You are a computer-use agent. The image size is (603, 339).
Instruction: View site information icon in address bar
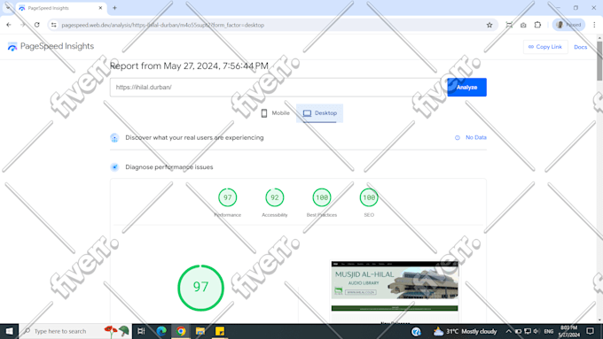pyautogui.click(x=54, y=25)
